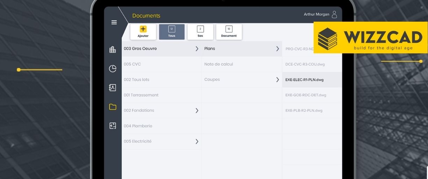Expand the Coupes subfolder chevron
The width and height of the screenshot is (428, 179).
(x=278, y=80)
